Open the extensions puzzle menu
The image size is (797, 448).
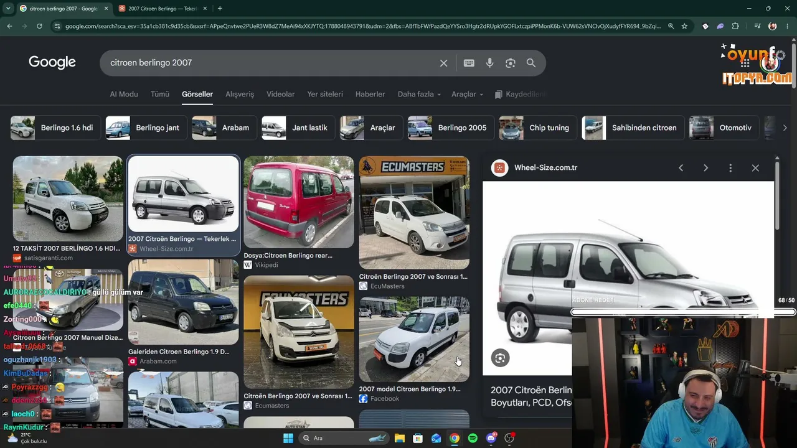click(735, 26)
